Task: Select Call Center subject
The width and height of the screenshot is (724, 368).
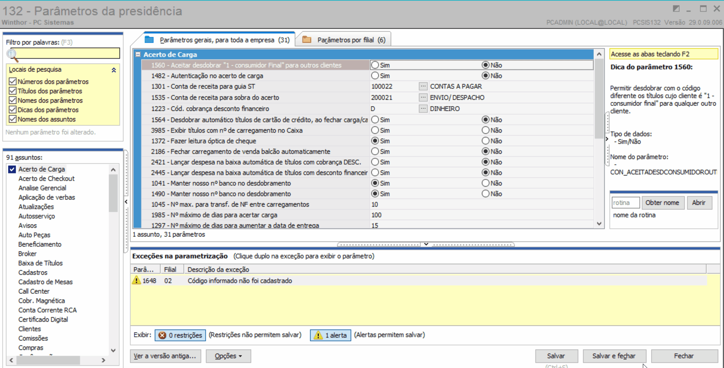Action: [34, 291]
